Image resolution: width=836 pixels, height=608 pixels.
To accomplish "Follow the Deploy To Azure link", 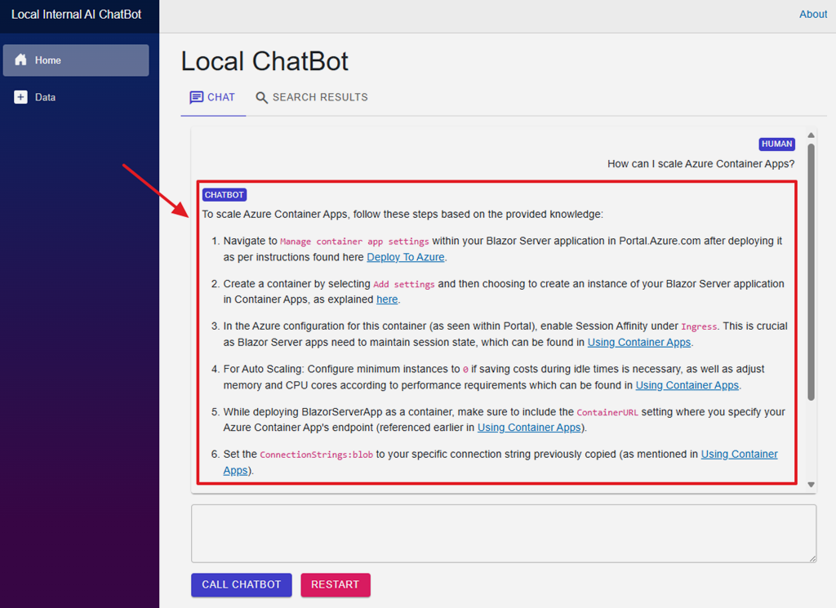I will pyautogui.click(x=405, y=257).
